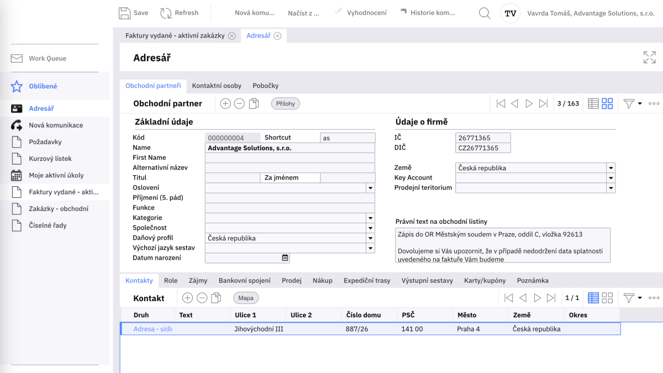Switch Obchodní partner to table view

(593, 103)
